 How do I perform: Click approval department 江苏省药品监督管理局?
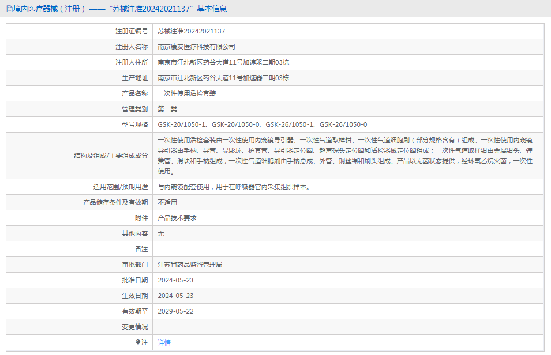point(190,265)
